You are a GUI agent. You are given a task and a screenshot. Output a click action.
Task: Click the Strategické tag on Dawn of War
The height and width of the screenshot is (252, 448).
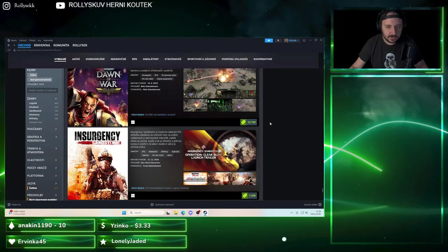(x=146, y=75)
